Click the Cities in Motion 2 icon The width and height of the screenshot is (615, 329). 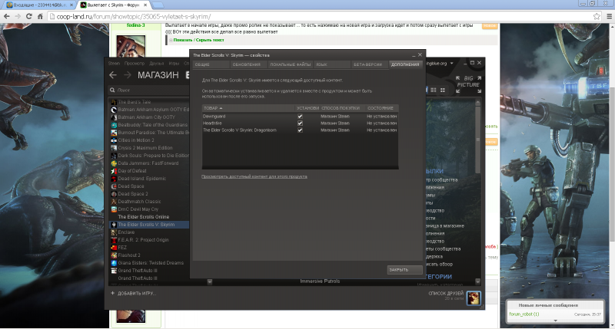coord(114,140)
